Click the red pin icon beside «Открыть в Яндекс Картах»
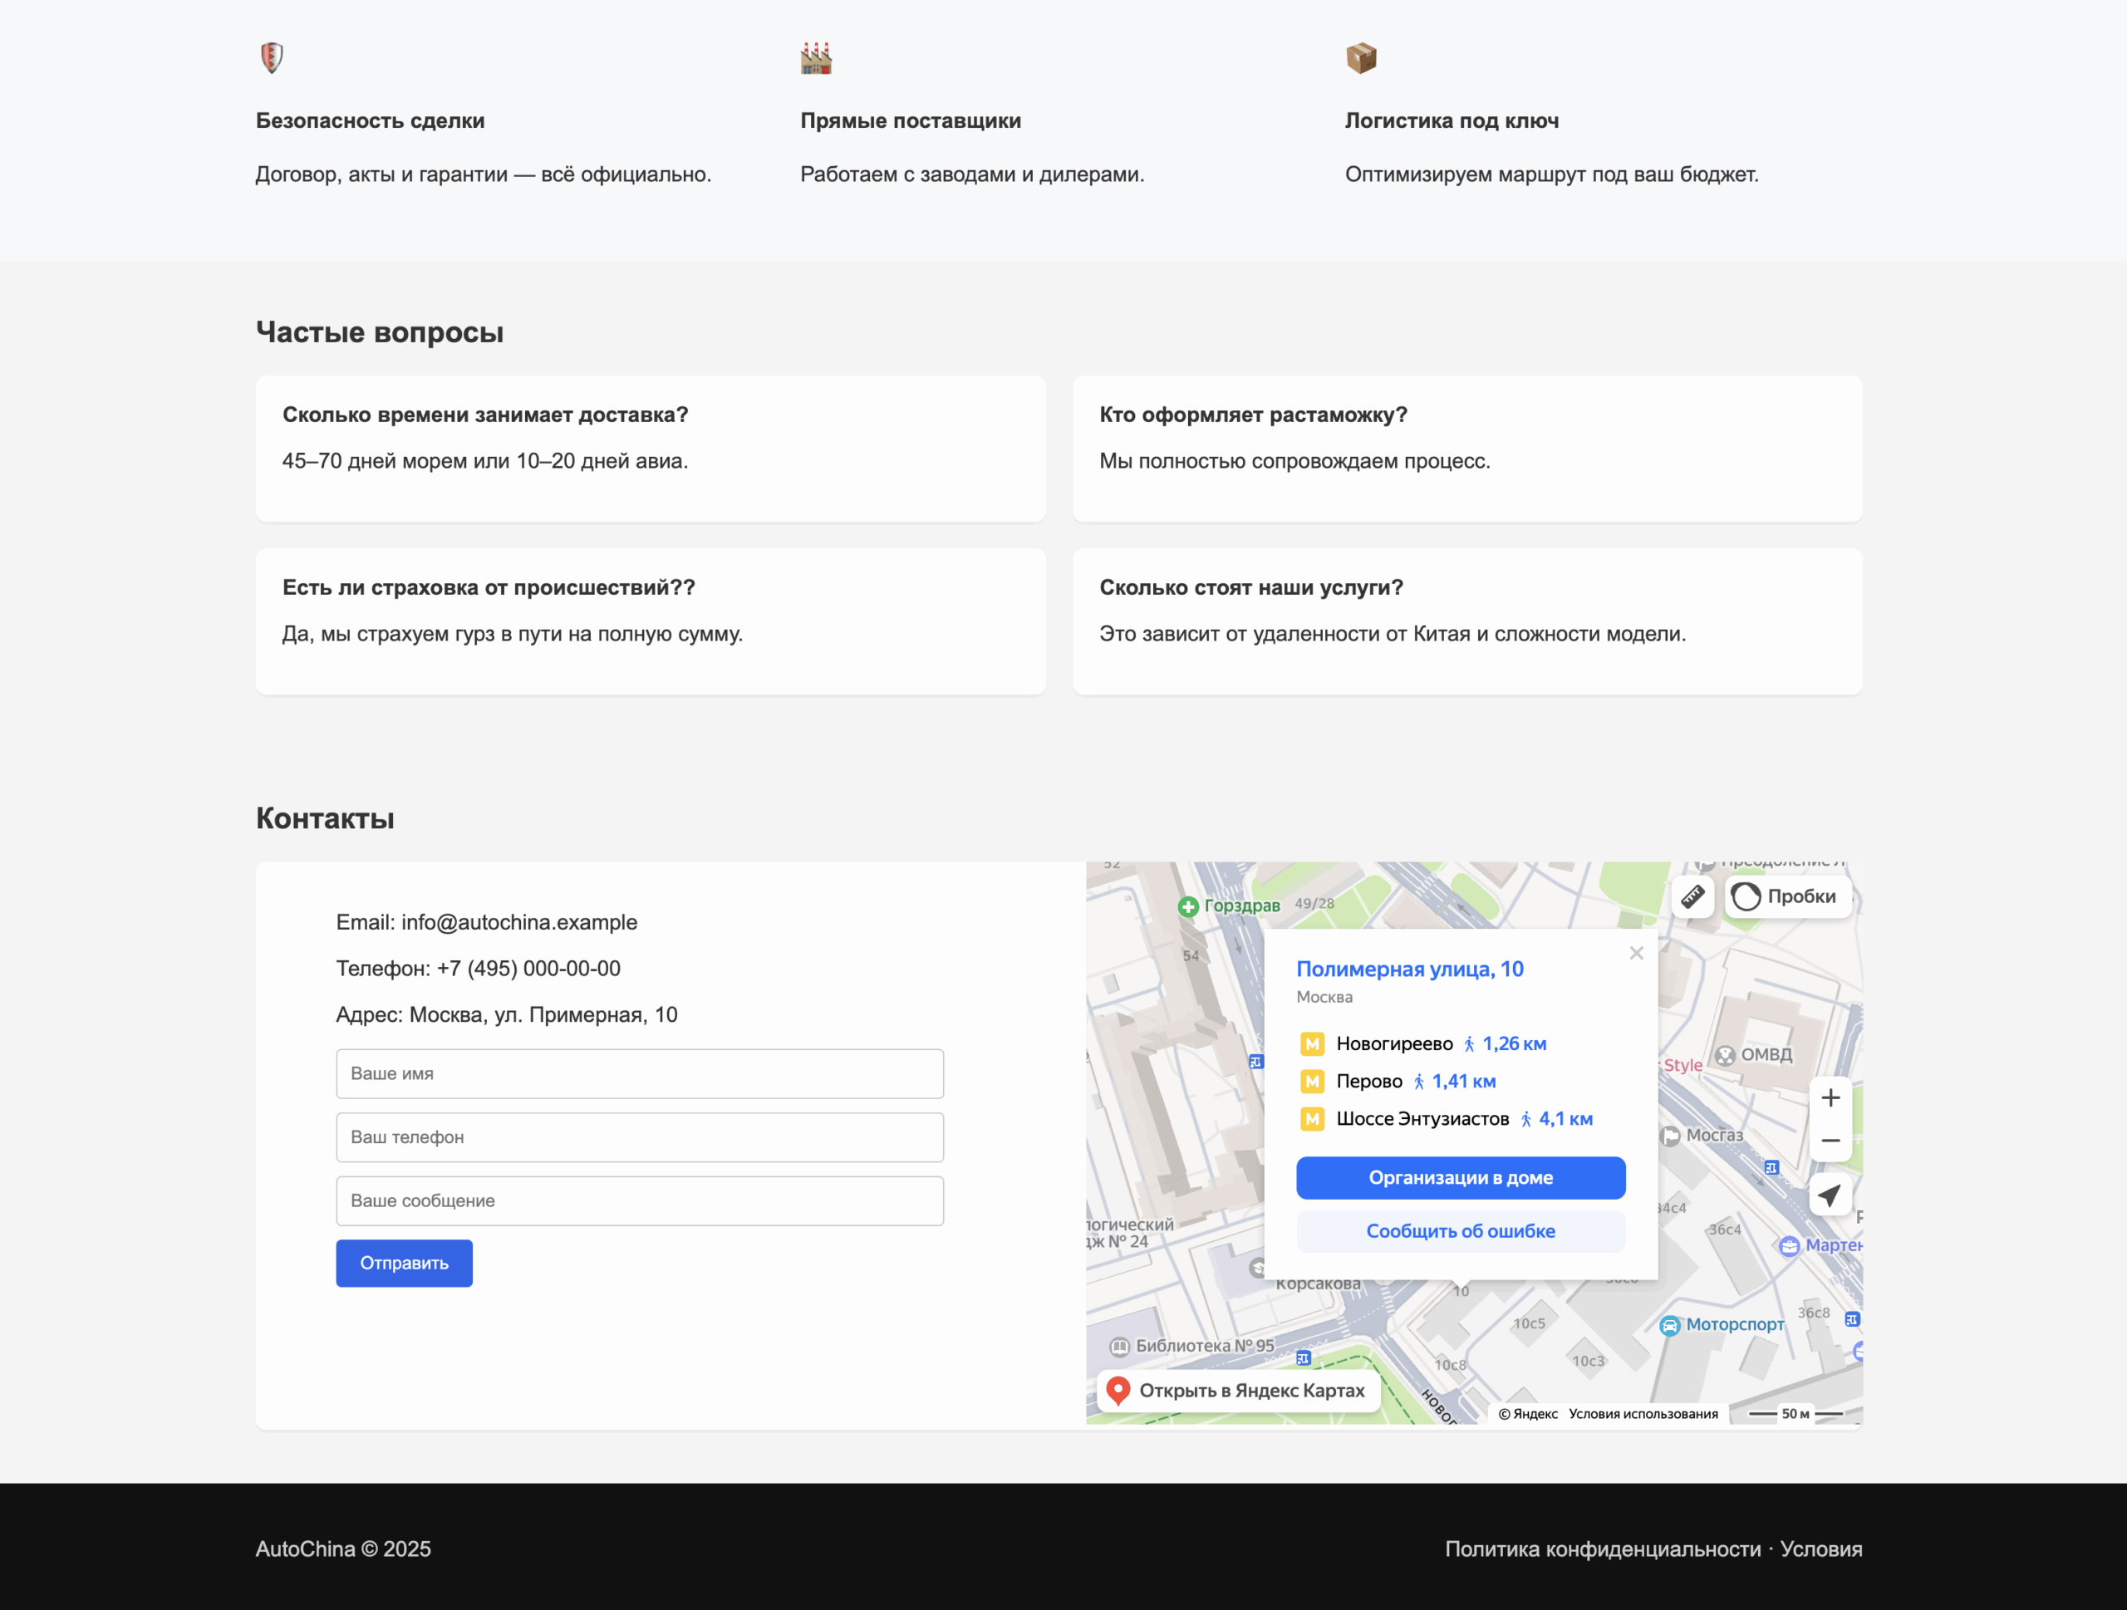This screenshot has width=2127, height=1610. point(1118,1390)
